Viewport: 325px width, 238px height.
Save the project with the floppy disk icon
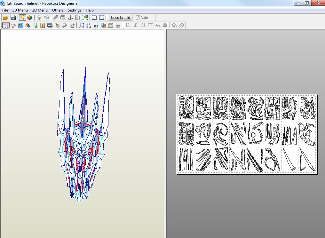13,18
